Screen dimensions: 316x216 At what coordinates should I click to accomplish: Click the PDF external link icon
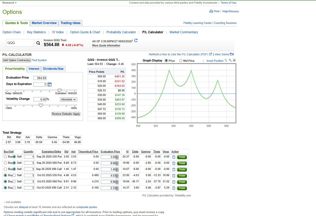[210, 54]
